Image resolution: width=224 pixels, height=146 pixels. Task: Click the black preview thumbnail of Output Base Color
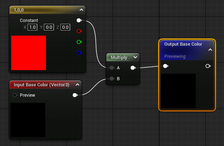click(x=178, y=91)
